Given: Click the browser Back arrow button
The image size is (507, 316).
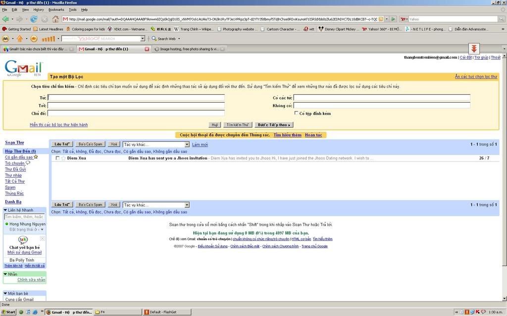Looking at the screenshot, I should 5,19.
